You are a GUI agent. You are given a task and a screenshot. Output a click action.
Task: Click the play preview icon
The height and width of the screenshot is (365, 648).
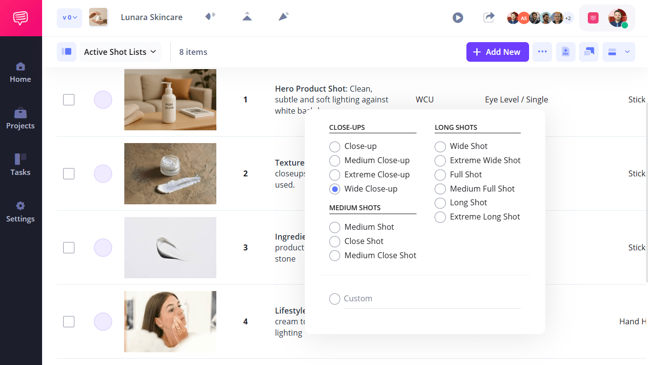point(458,18)
